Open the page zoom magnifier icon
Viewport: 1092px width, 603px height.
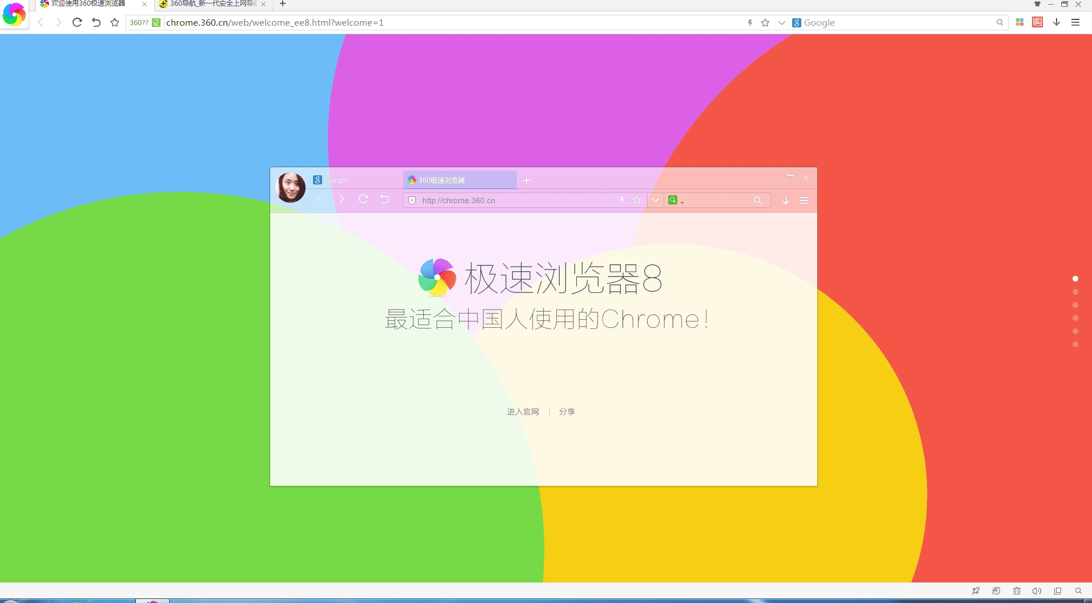pos(1078,591)
